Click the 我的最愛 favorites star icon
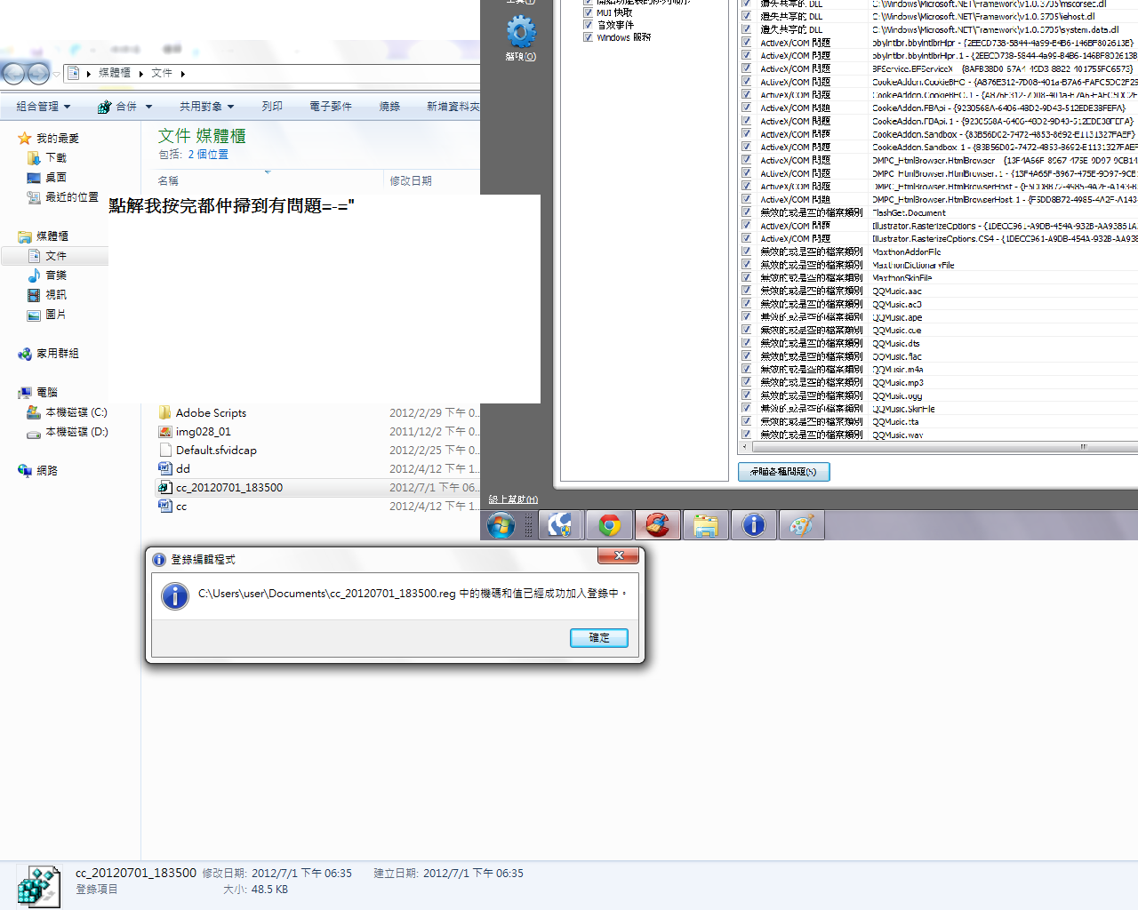The image size is (1138, 910). (25, 139)
